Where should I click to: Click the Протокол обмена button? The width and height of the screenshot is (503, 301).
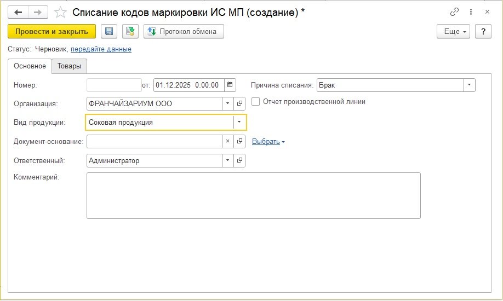pyautogui.click(x=184, y=32)
